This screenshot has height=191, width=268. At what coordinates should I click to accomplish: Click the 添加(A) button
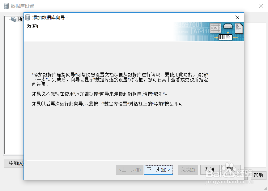[x=14, y=163]
